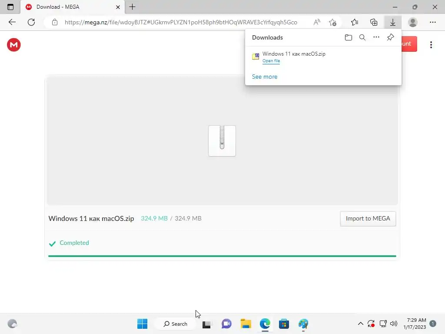This screenshot has width=445, height=334.
Task: Open the Paint app on taskbar
Action: [303, 324]
